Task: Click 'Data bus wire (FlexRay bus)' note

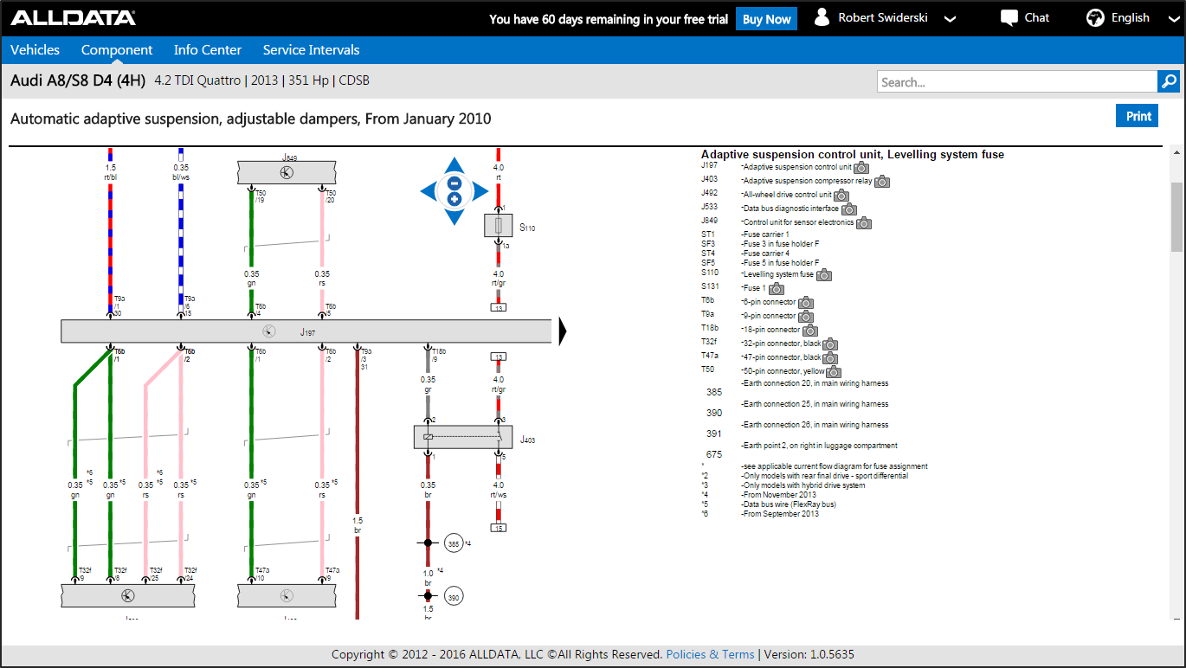Action: pyautogui.click(x=790, y=504)
